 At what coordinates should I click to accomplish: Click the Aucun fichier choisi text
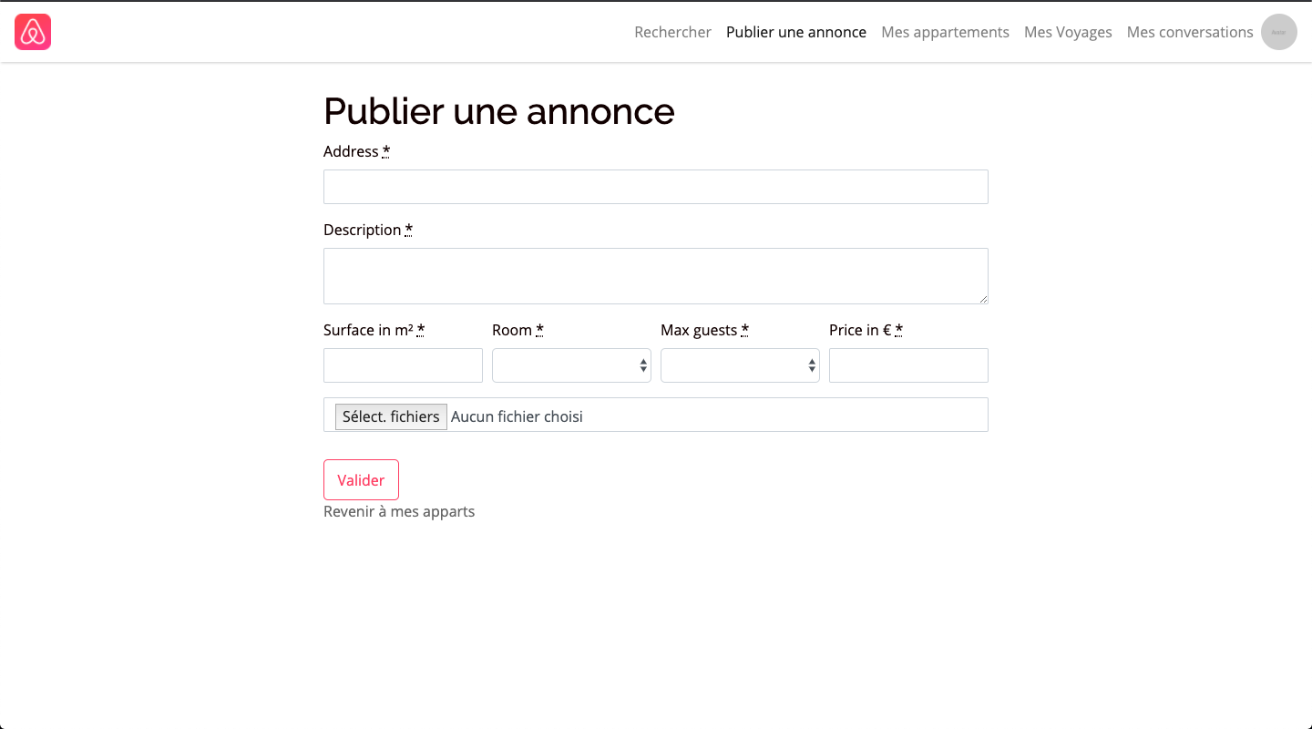click(517, 416)
